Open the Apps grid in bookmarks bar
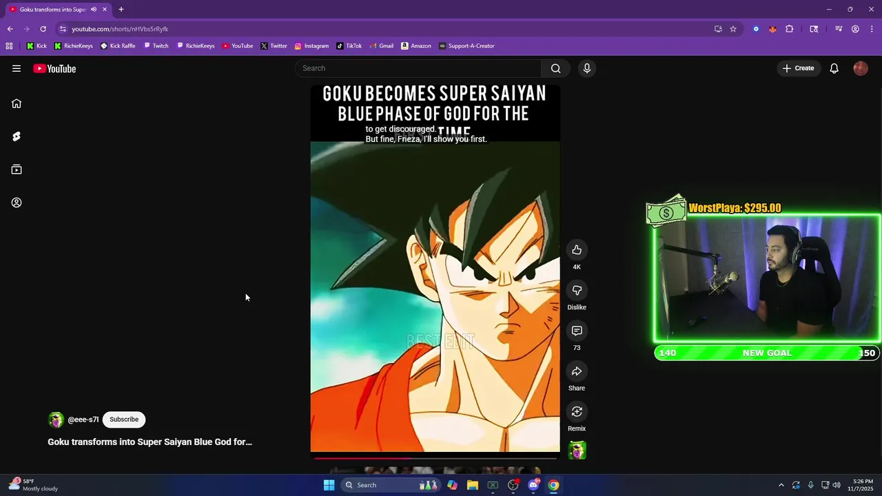Screen dimensions: 882x496 click(9, 46)
